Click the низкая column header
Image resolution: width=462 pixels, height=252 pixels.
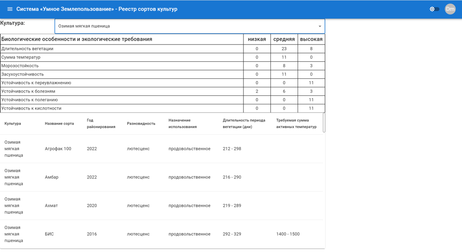point(257,39)
